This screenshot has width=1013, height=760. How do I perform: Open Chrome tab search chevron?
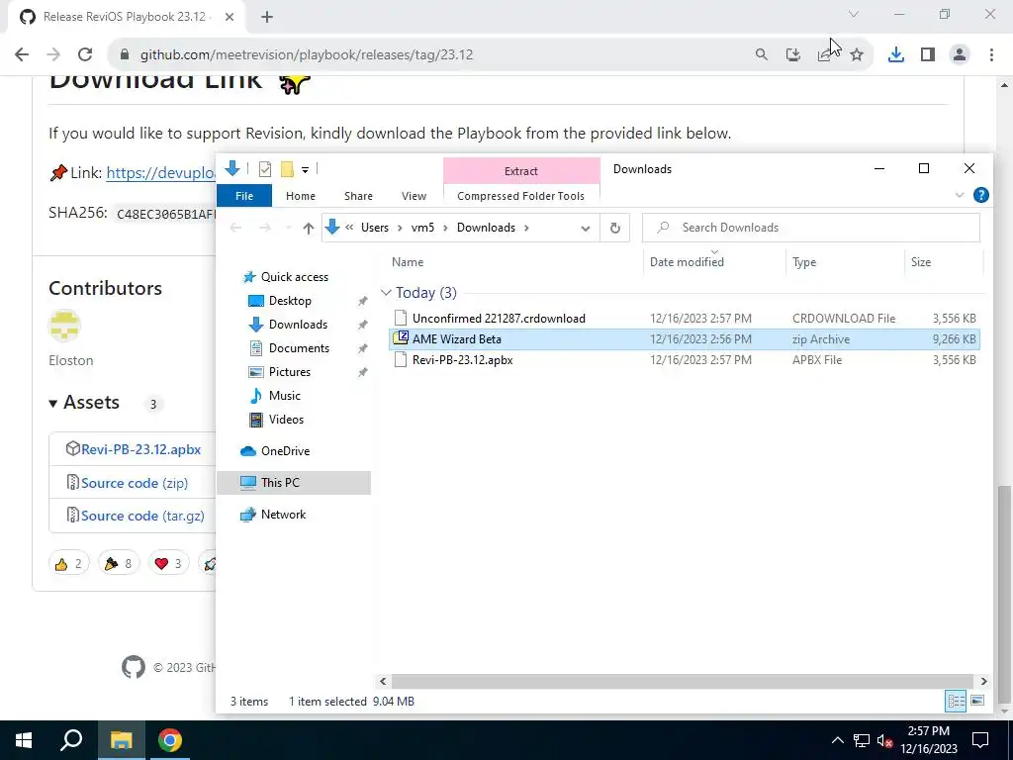click(x=854, y=14)
